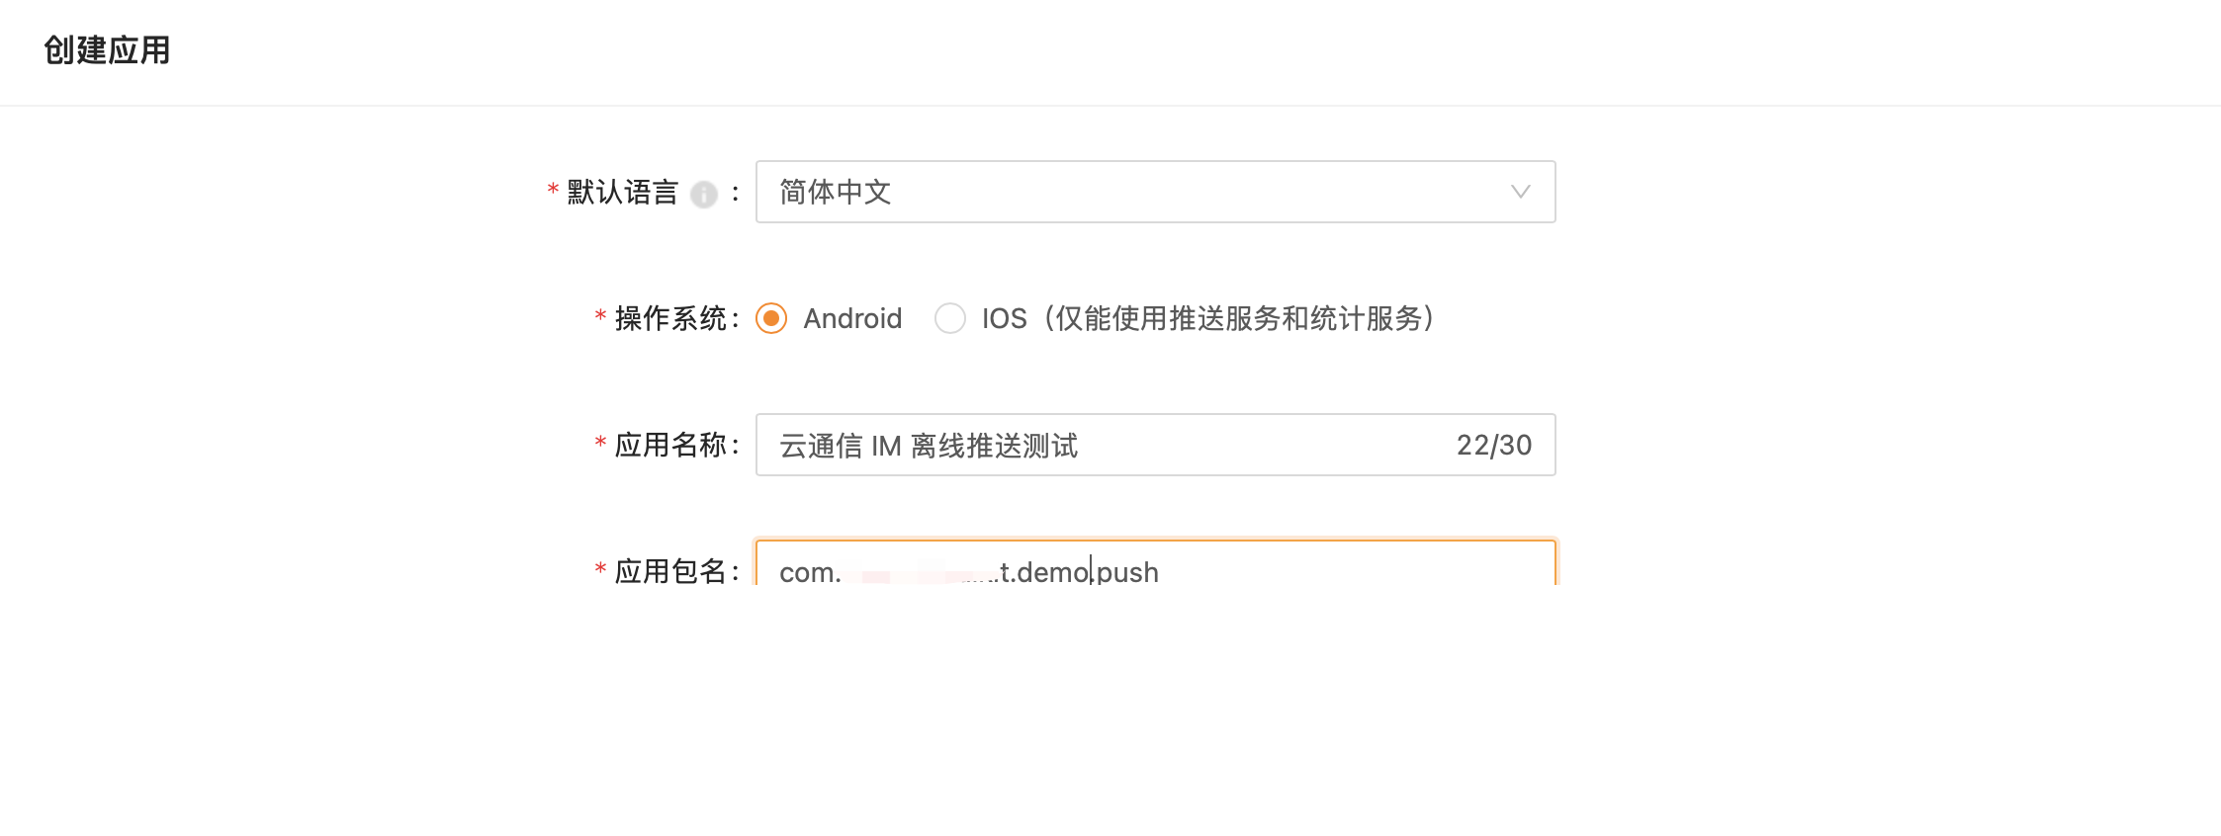Click the selected value 简体中文

[x=836, y=192]
